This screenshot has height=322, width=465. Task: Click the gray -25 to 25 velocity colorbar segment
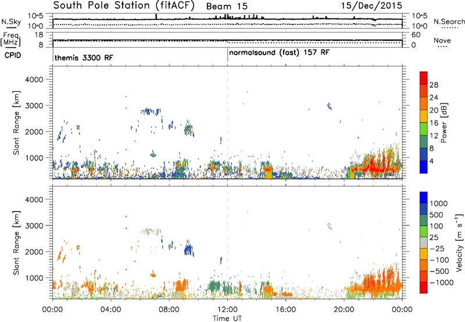(x=424, y=242)
